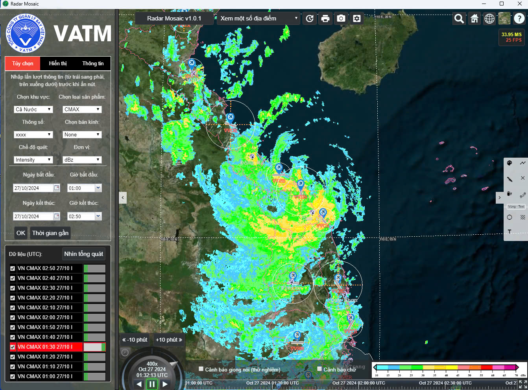
Task: Open the map search magnifier icon
Action: click(x=459, y=18)
